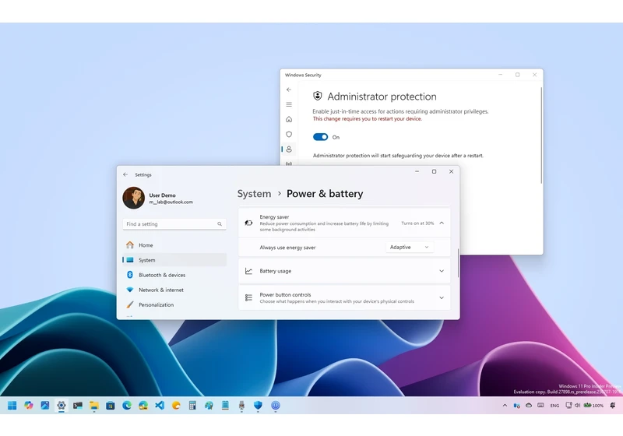Open User Demo account name

click(162, 195)
